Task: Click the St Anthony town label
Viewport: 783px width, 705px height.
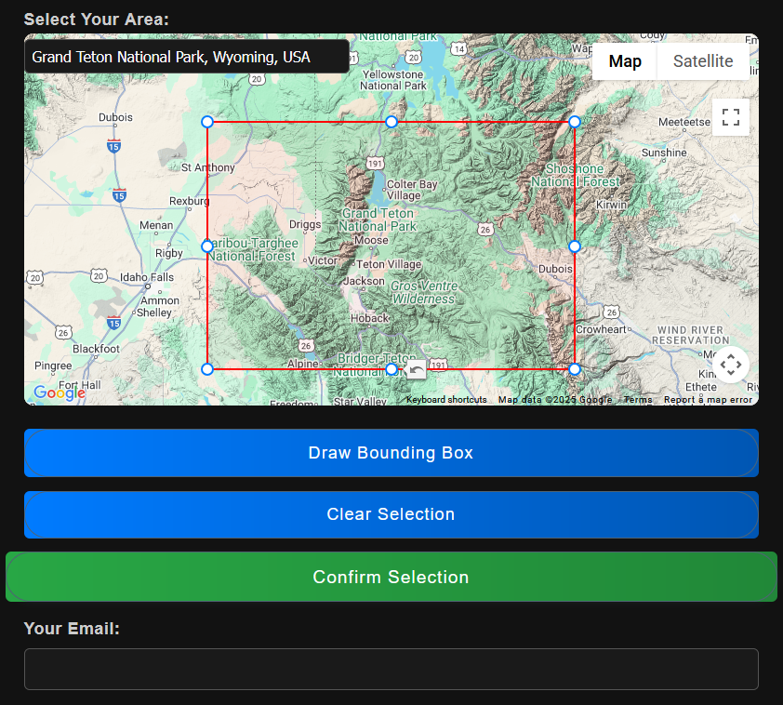Action: click(207, 167)
